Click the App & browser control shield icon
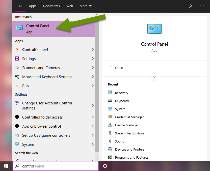 (17, 126)
